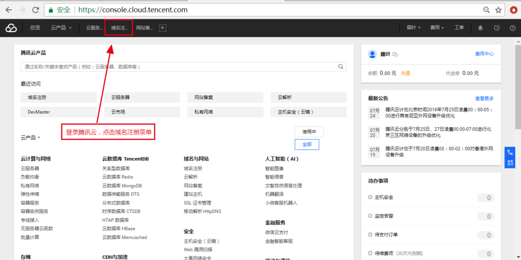Image resolution: width=521 pixels, height=260 pixels.
Task: Open 弹性伸缩 product link
Action: [30, 194]
